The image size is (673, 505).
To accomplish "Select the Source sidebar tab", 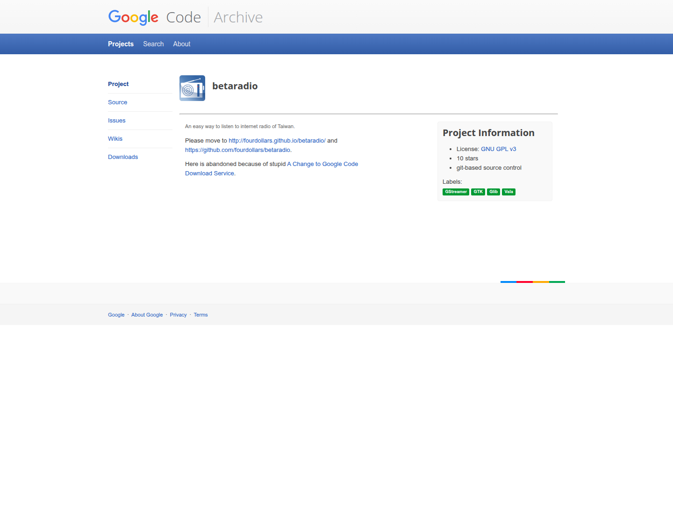I will [117, 102].
